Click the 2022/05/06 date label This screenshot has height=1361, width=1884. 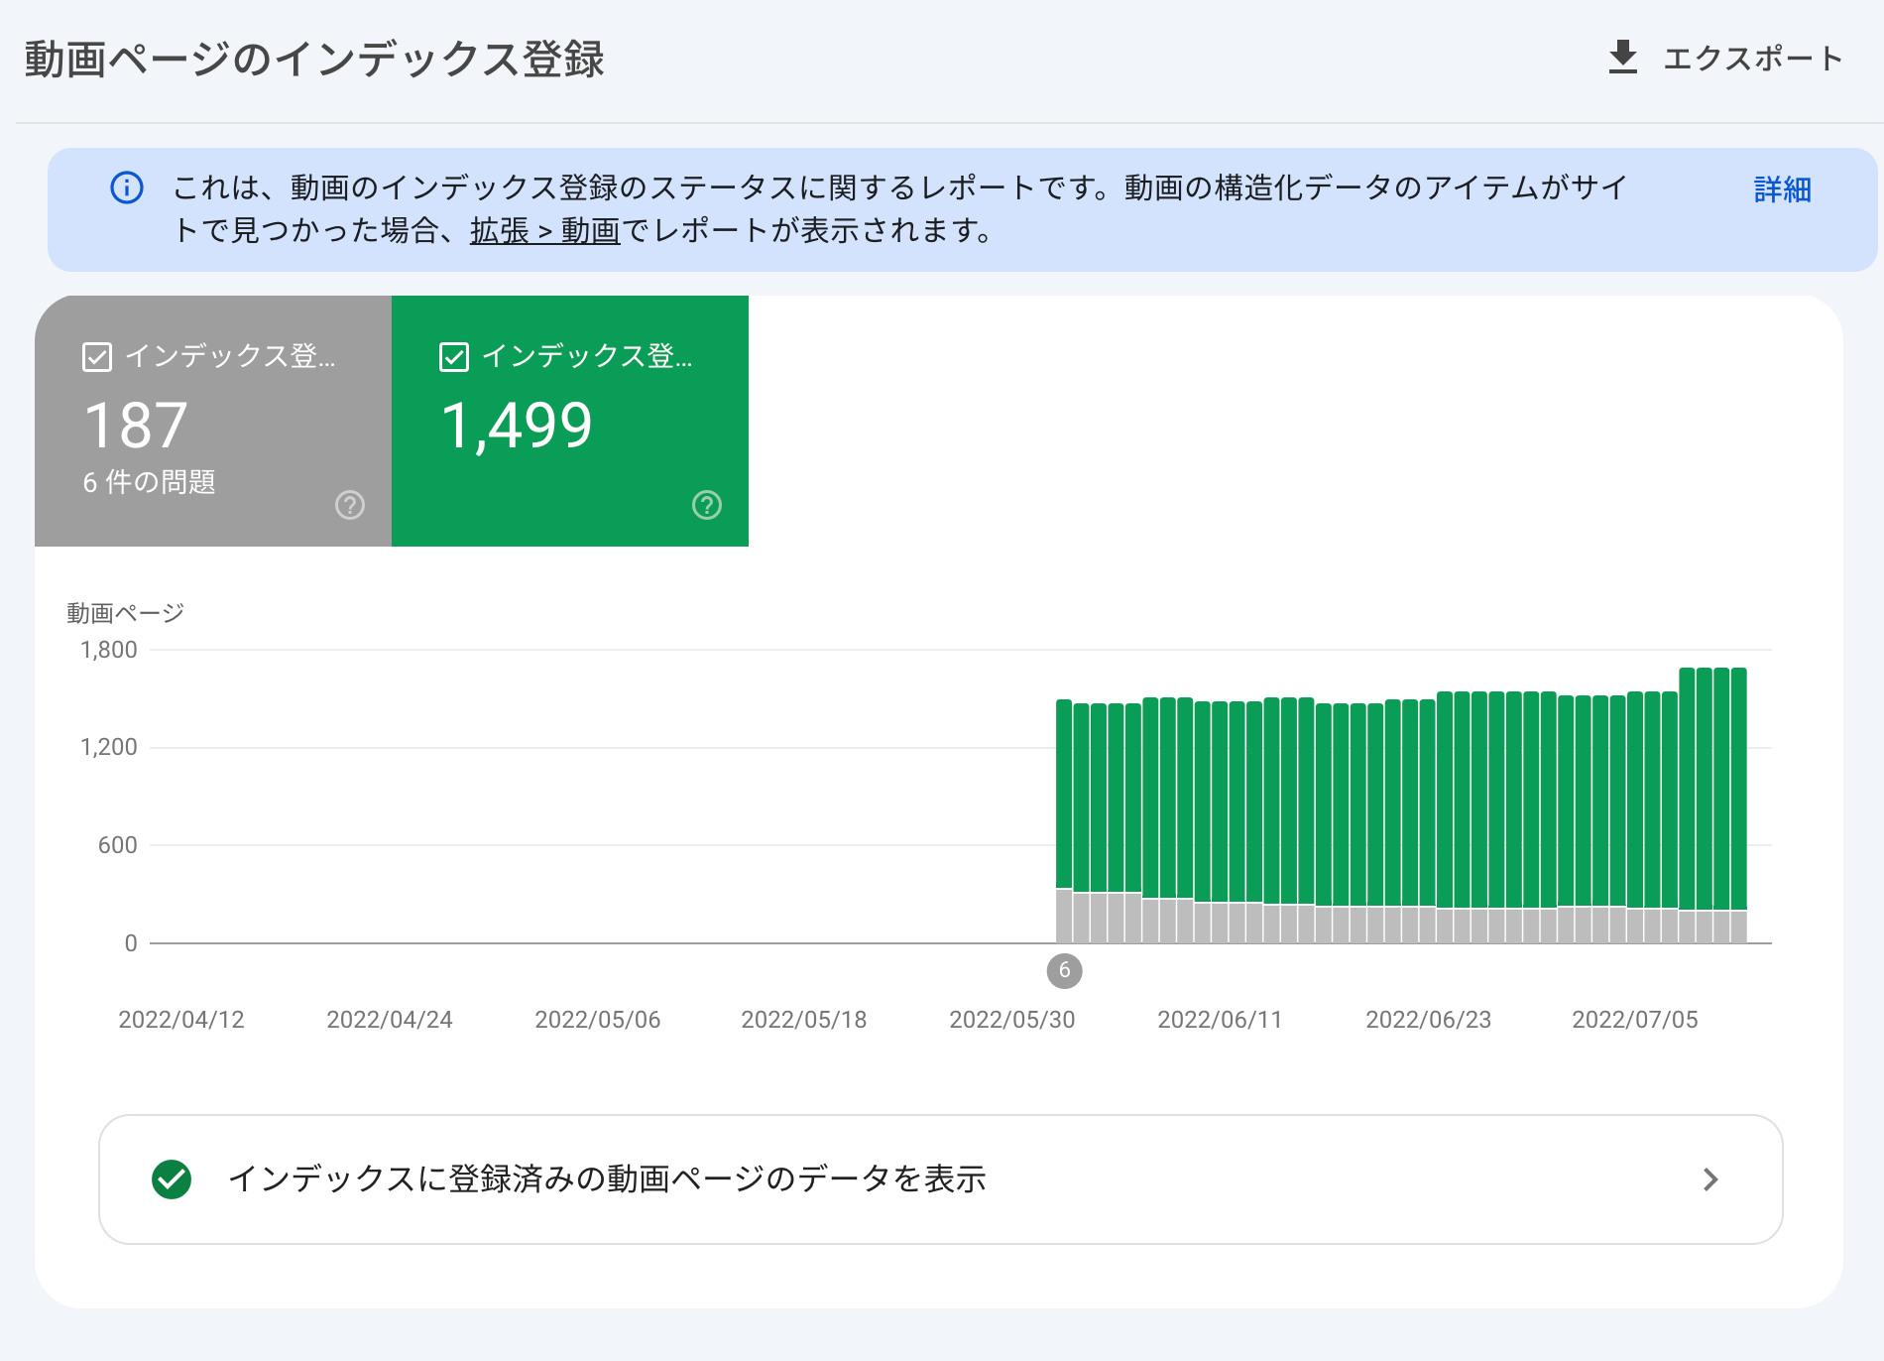(x=598, y=1020)
